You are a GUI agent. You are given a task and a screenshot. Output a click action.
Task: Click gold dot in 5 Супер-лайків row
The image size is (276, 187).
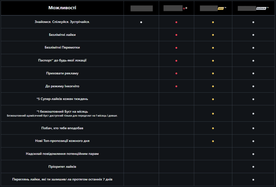click(x=213, y=99)
